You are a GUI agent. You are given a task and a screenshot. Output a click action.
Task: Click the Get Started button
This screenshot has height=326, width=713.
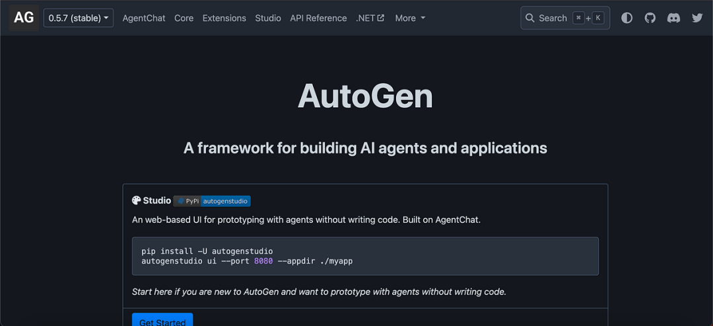point(162,319)
